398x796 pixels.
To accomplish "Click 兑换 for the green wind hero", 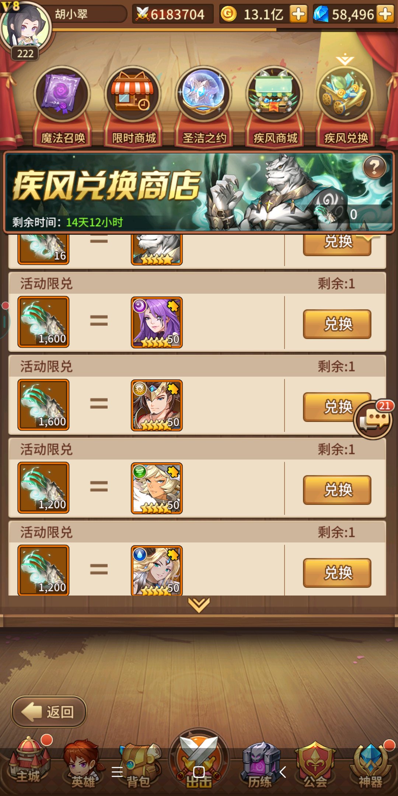I will click(x=337, y=490).
